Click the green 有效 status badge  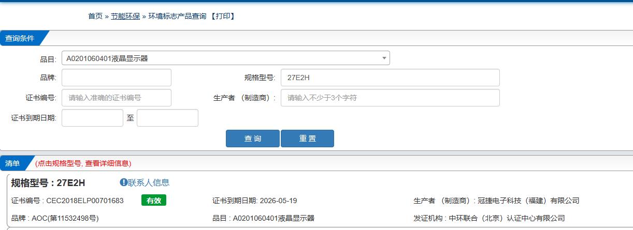pos(154,201)
